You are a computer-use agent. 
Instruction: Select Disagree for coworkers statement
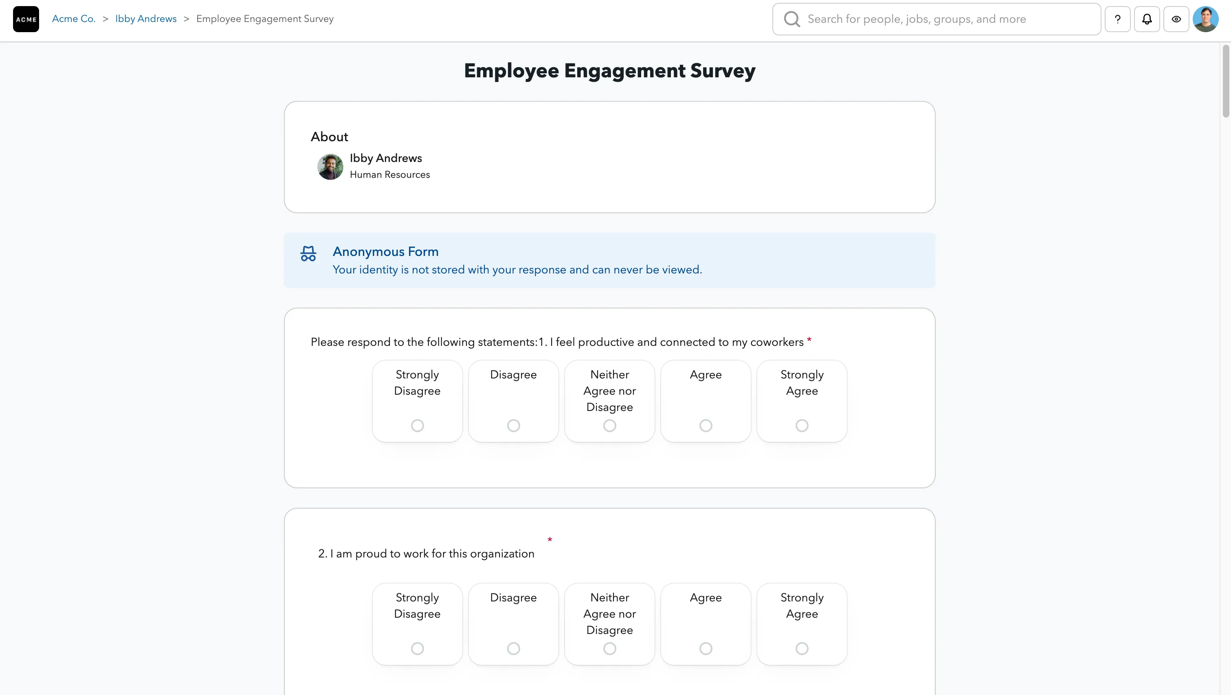(x=513, y=401)
